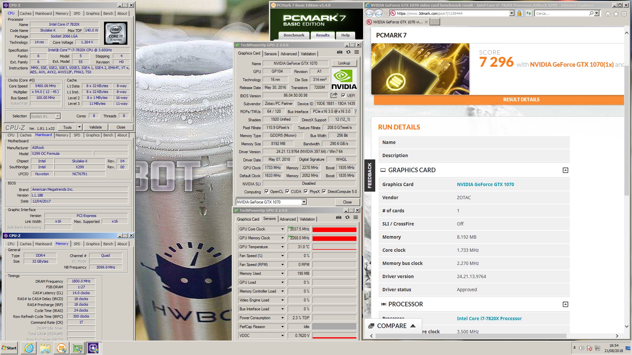
Task: Click camera screenshot icon in GPU-Z Graphics Card window
Action: point(339,52)
